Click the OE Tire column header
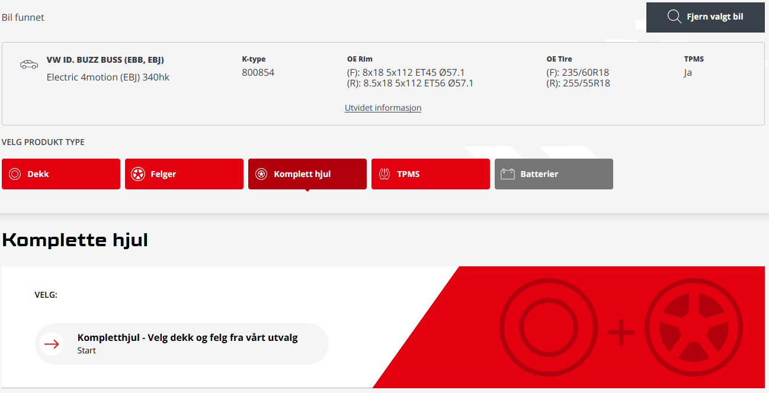This screenshot has height=393, width=769. coord(559,59)
